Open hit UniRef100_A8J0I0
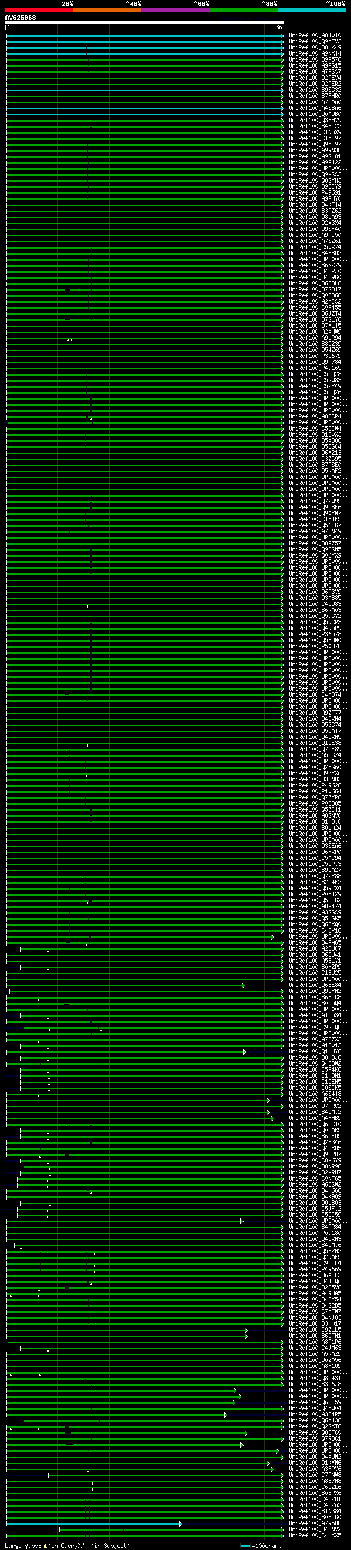This screenshot has height=1550, width=351. (x=314, y=36)
